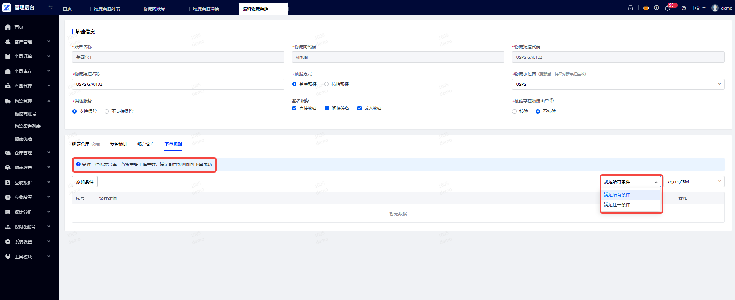Image resolution: width=735 pixels, height=300 pixels.
Task: Click the 物流渠道代码 field
Action: click(618, 57)
